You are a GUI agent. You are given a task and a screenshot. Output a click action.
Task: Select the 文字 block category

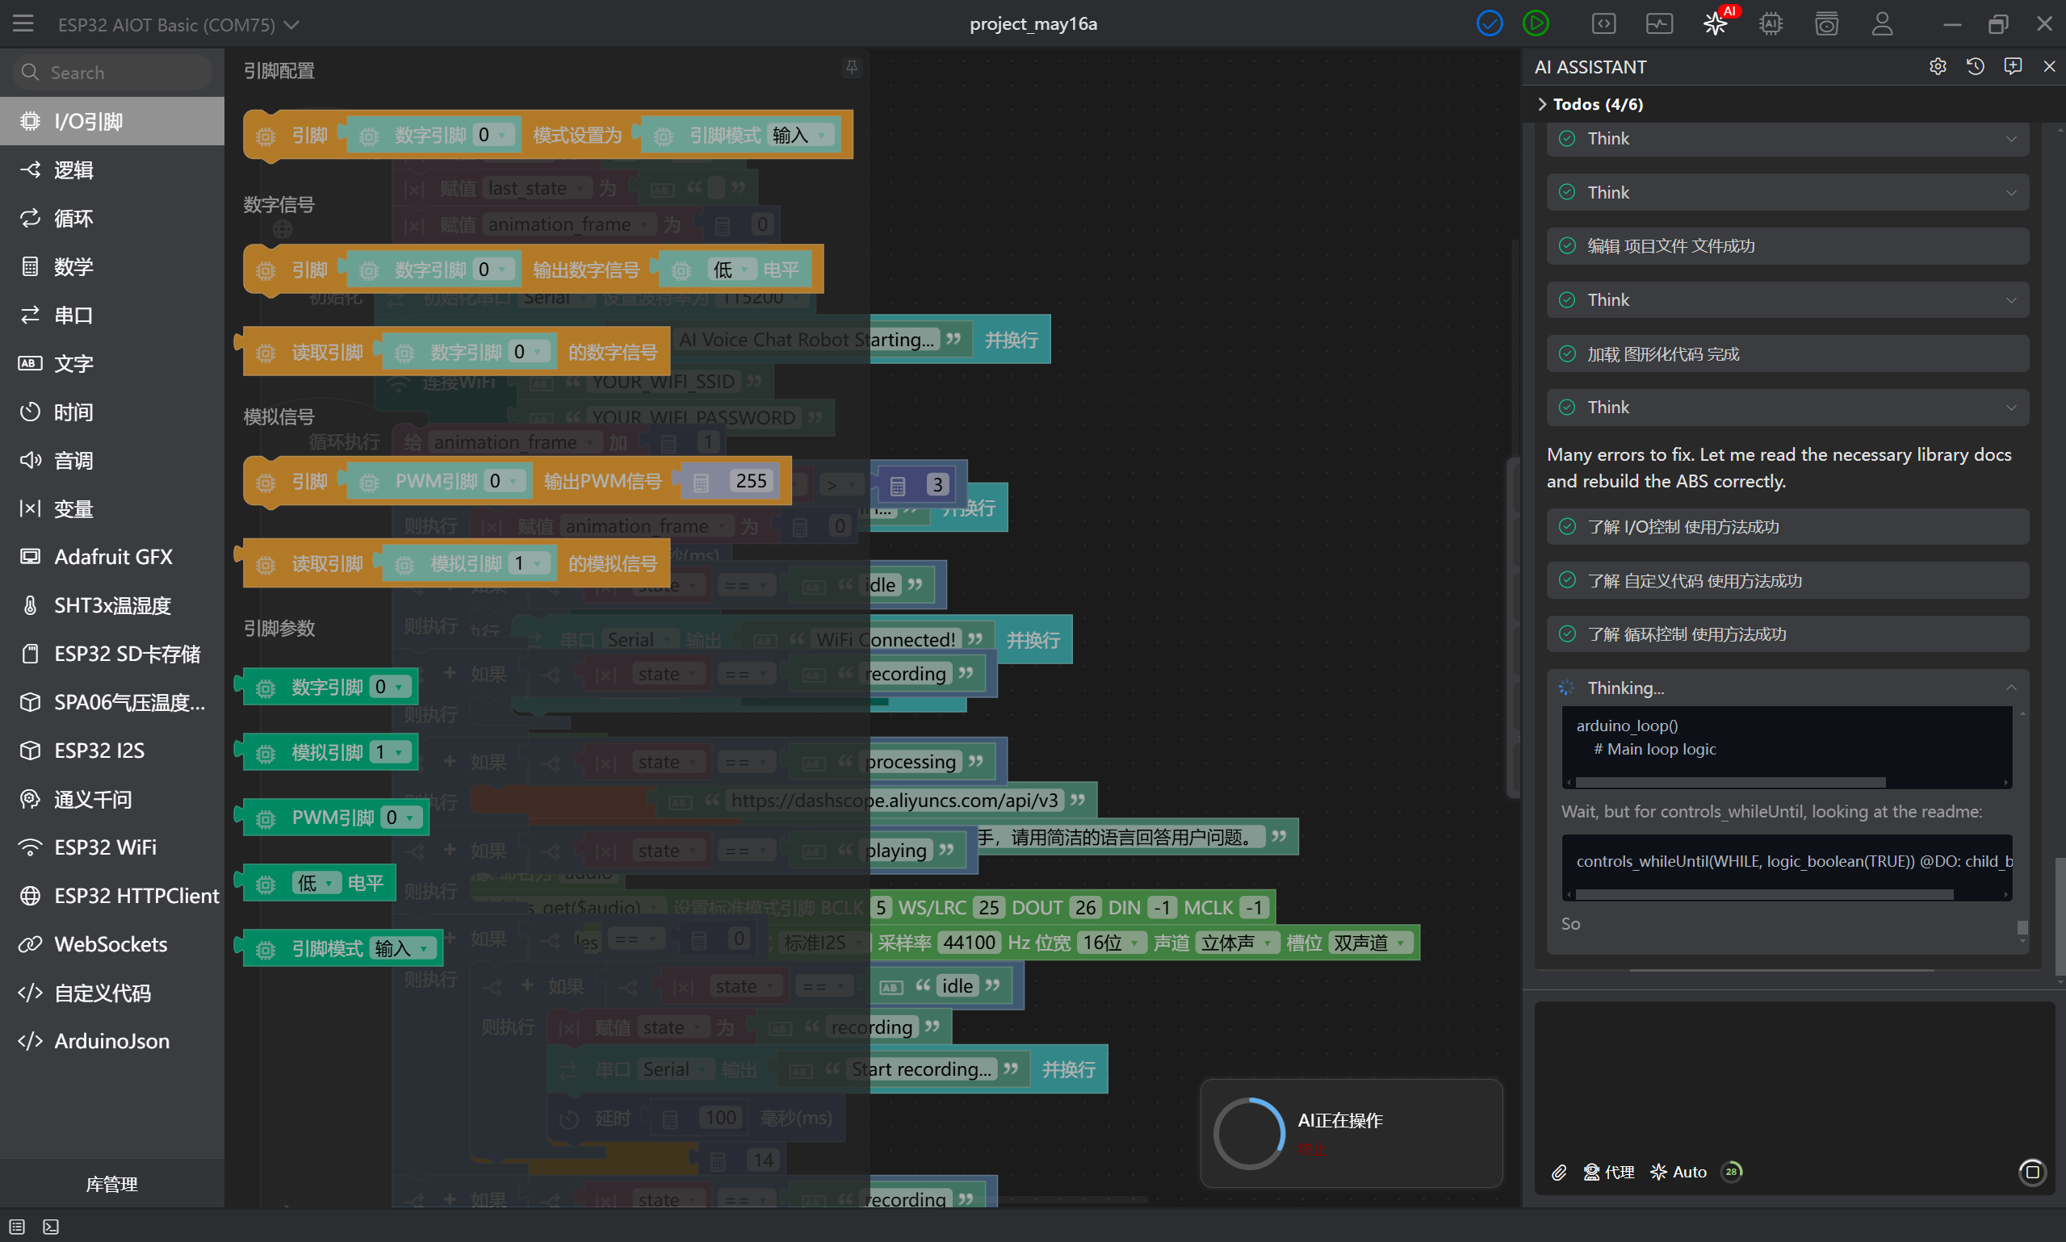point(112,363)
